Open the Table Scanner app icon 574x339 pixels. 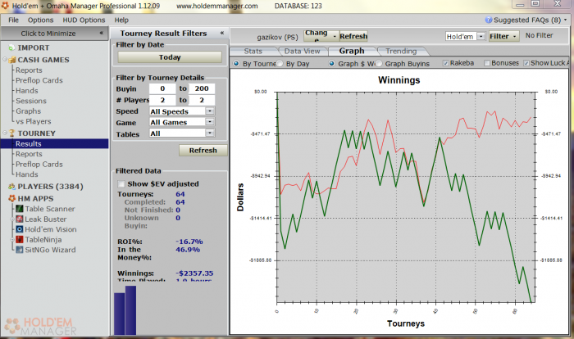[20, 209]
